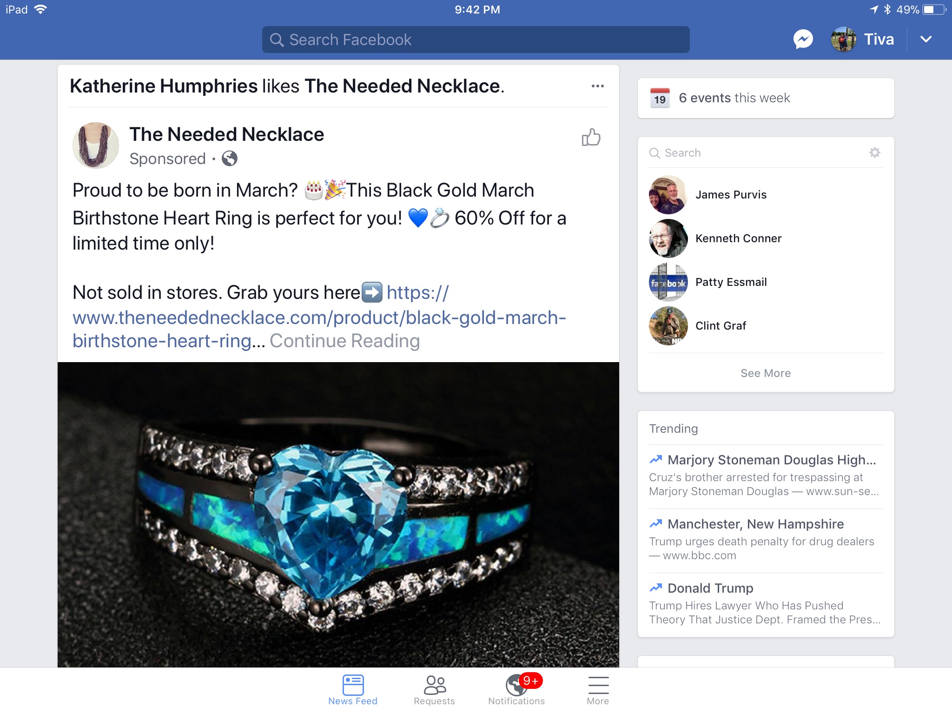Open the Requests tab
The image size is (952, 714).
pos(434,690)
